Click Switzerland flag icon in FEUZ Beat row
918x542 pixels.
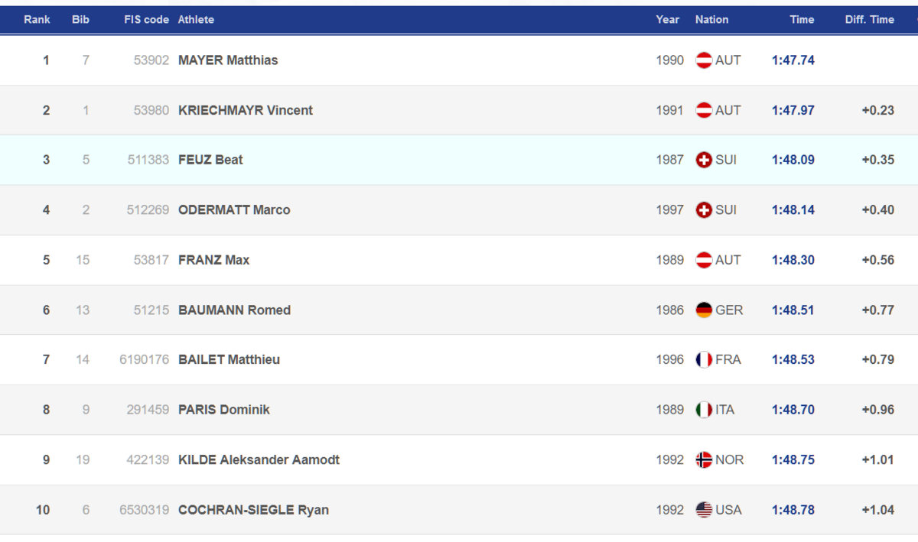pyautogui.click(x=704, y=161)
